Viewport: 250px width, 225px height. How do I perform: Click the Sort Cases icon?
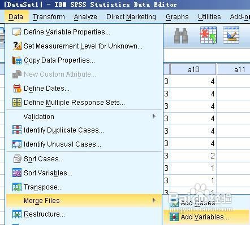[x=17, y=159]
